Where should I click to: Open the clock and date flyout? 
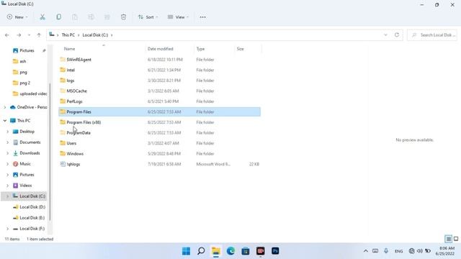445,251
